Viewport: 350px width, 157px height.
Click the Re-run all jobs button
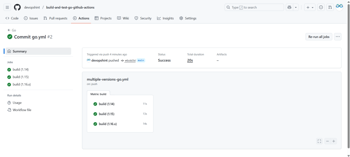[319, 37]
